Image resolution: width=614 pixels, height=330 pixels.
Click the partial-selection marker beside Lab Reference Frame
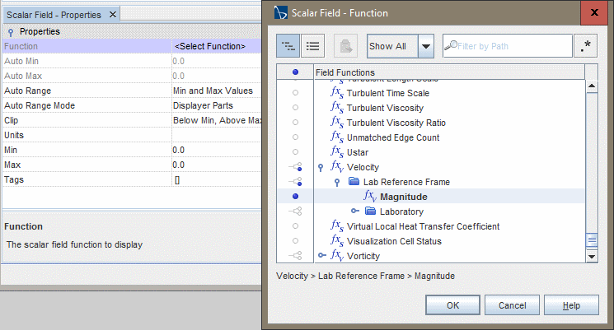coord(296,182)
